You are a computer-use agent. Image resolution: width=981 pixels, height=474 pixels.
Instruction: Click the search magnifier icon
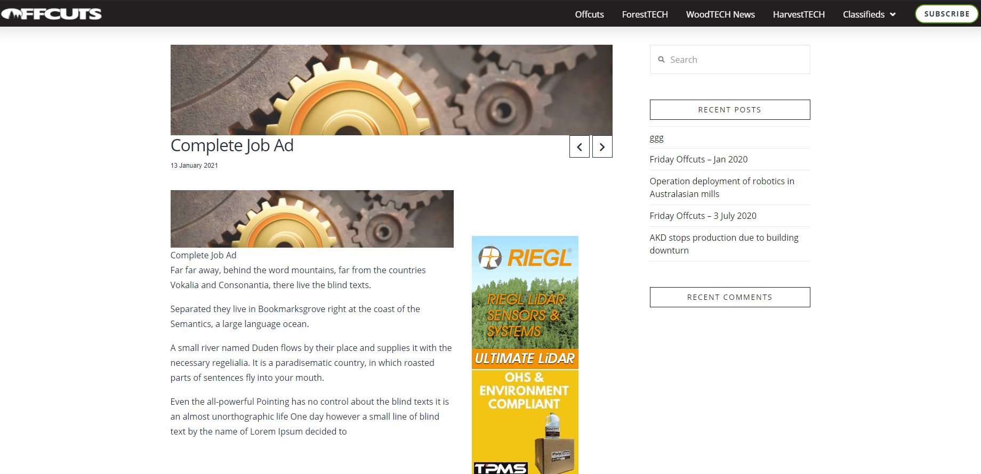661,60
